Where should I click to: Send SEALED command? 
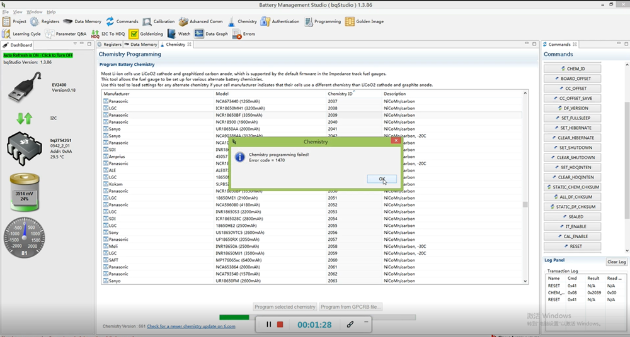click(573, 217)
